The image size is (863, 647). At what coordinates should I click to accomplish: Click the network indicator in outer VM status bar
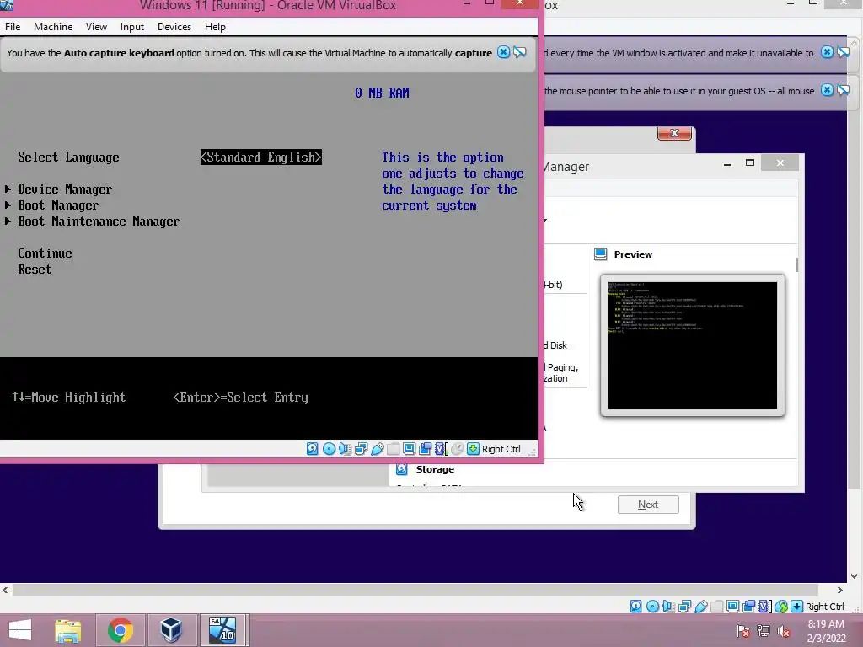click(684, 607)
